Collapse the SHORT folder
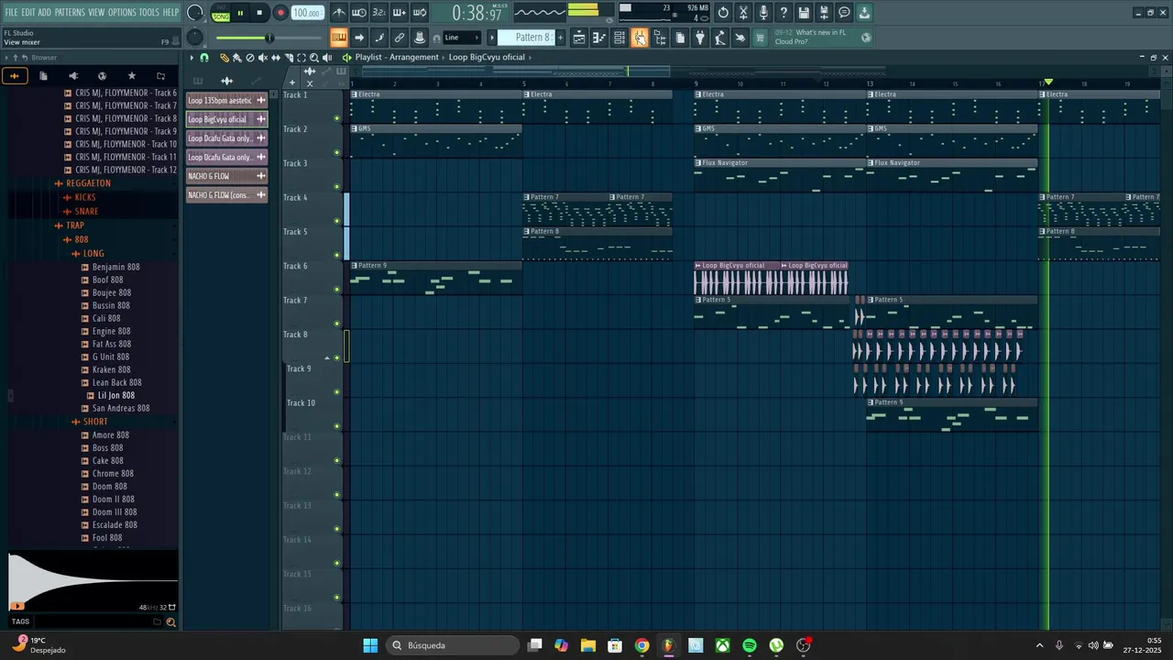This screenshot has height=660, width=1173. [95, 422]
